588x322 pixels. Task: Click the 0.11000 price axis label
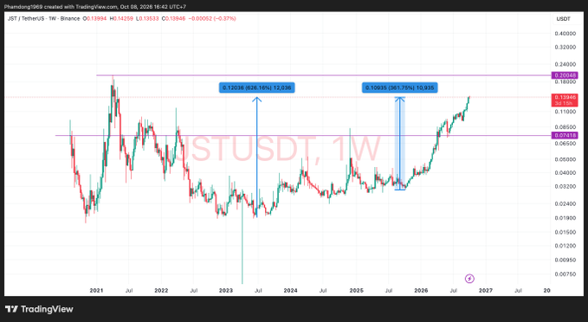[x=565, y=112]
